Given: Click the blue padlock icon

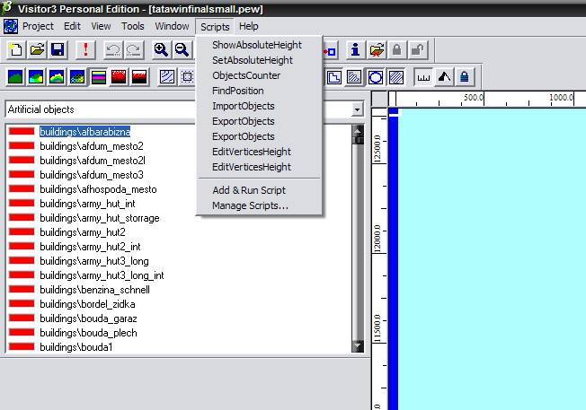Looking at the screenshot, I should tap(465, 77).
